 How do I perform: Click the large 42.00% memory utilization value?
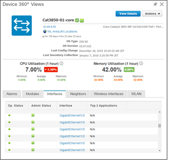tap(112, 70)
